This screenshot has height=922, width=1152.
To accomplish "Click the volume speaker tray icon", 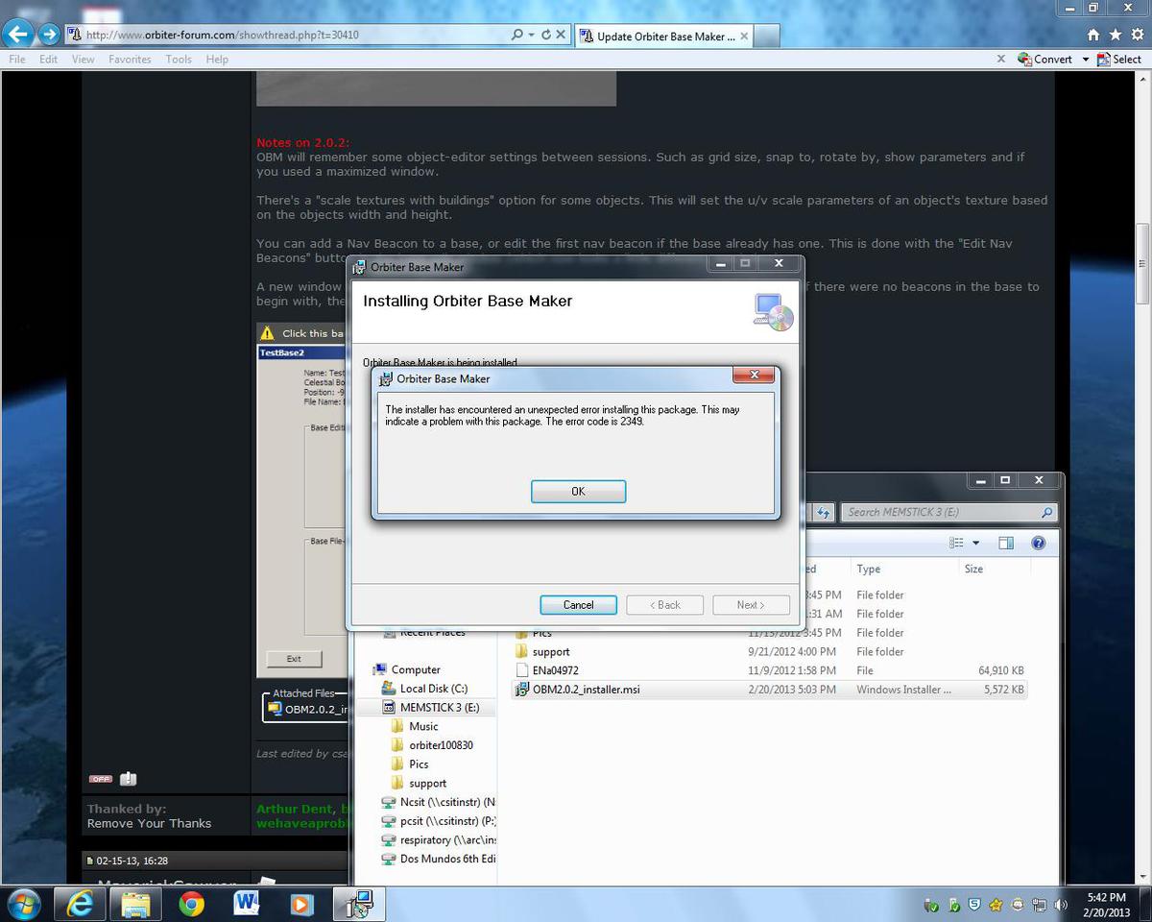I will click(x=1061, y=905).
